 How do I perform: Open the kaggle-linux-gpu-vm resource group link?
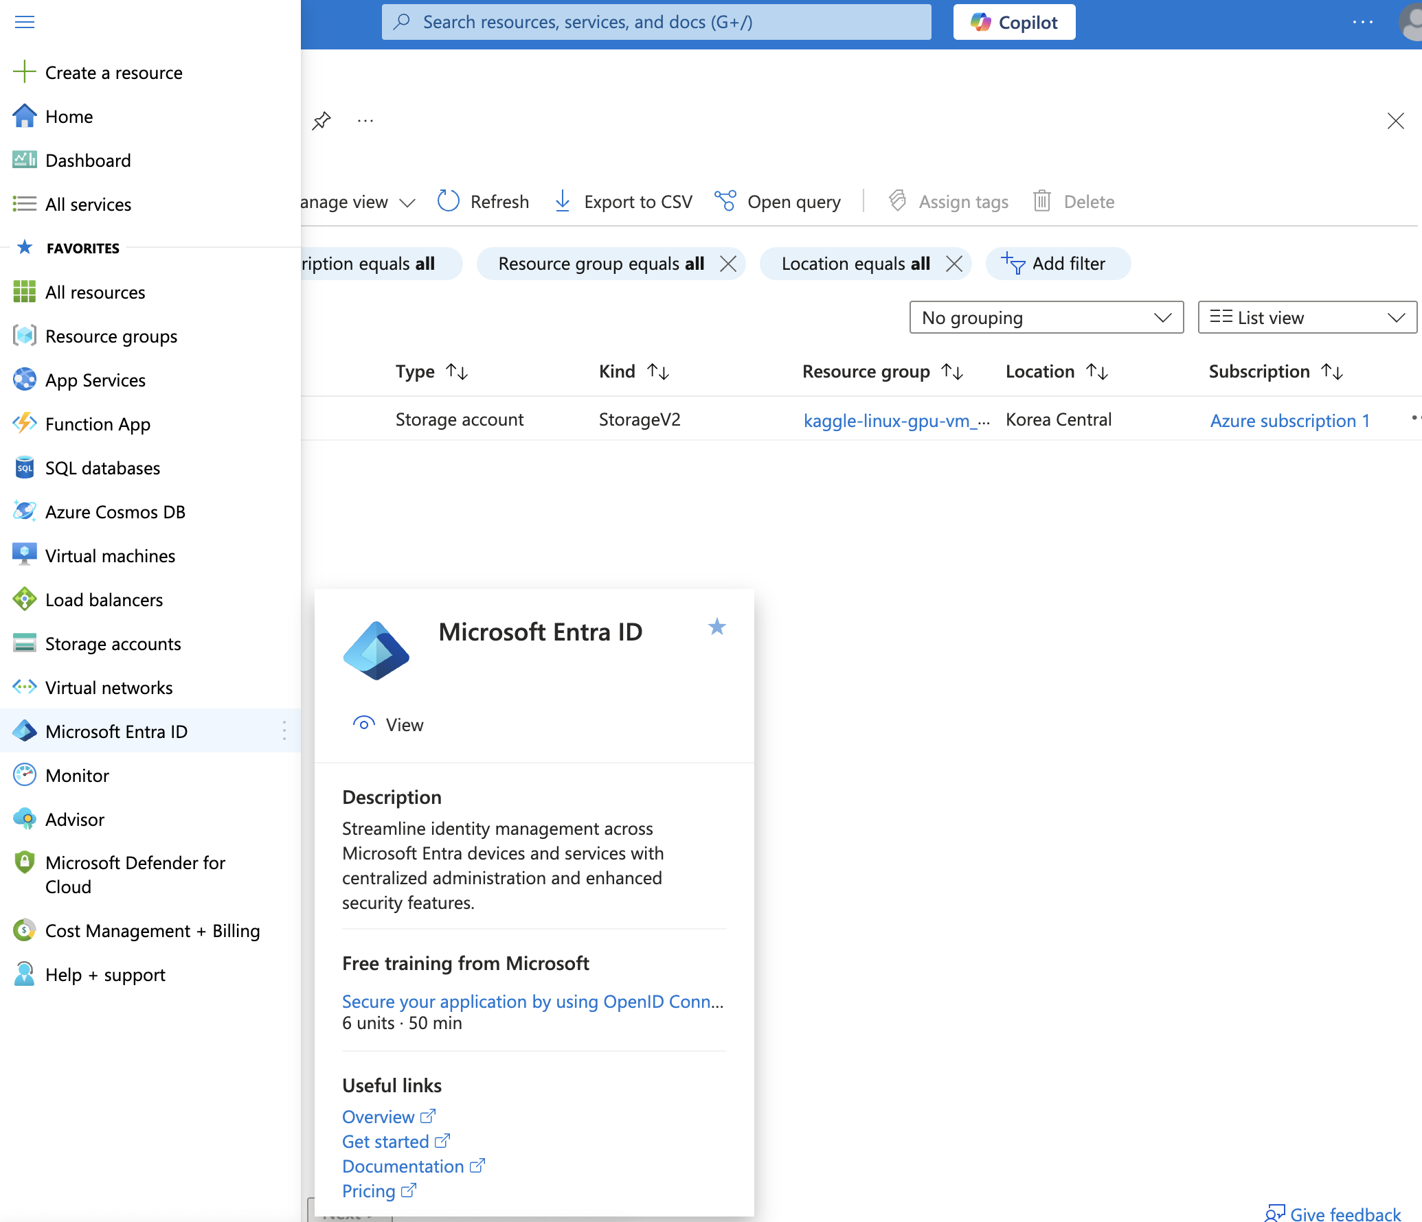point(896,420)
